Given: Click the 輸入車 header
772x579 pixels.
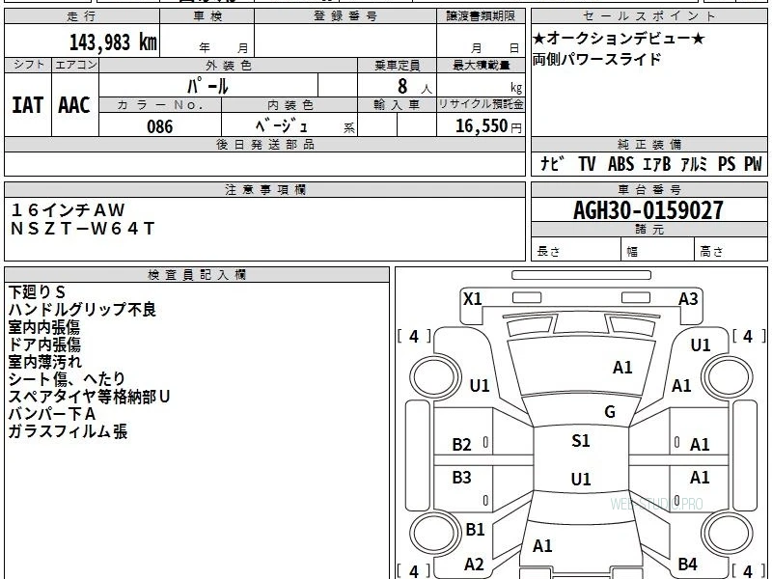Looking at the screenshot, I should (397, 104).
